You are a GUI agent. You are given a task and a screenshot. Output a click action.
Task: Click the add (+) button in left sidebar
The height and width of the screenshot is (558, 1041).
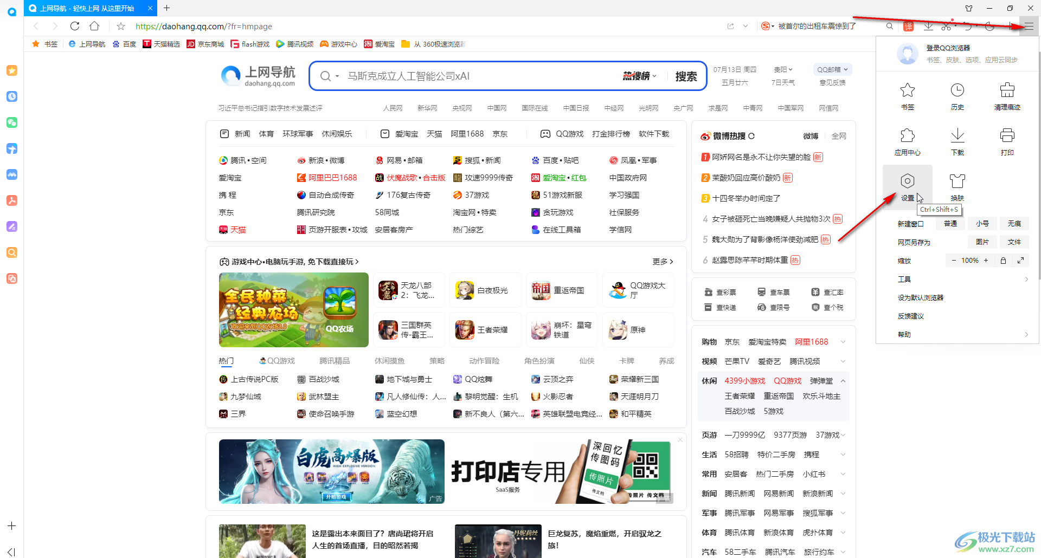pos(12,526)
